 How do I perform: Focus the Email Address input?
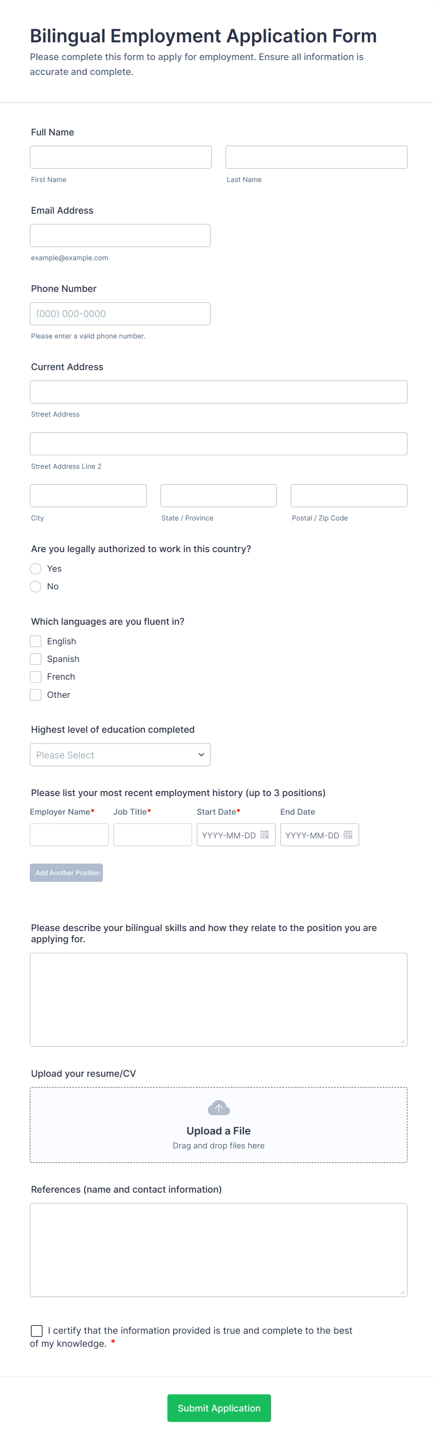coord(120,236)
